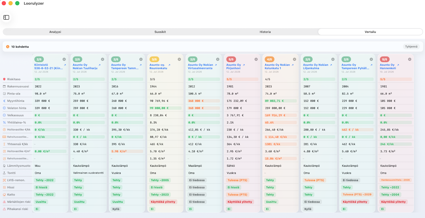This screenshot has height=218, width=425.
Task: Click Käyttöikä ylitetty tag in Rounionkatu column
Action: 163,202
